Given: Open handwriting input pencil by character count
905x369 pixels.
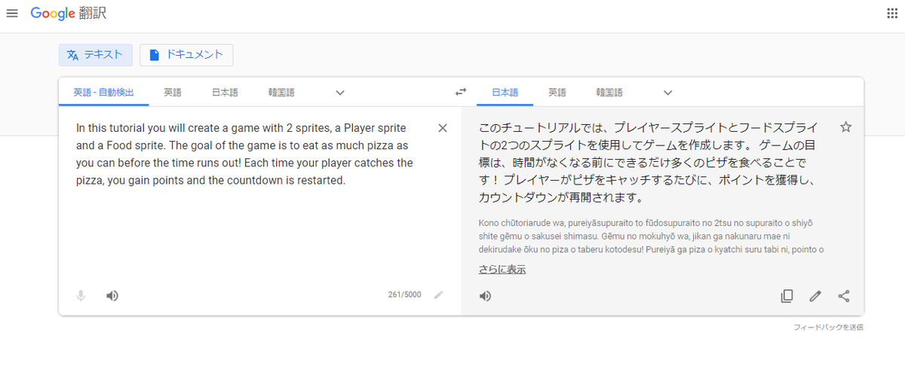Looking at the screenshot, I should coord(439,296).
